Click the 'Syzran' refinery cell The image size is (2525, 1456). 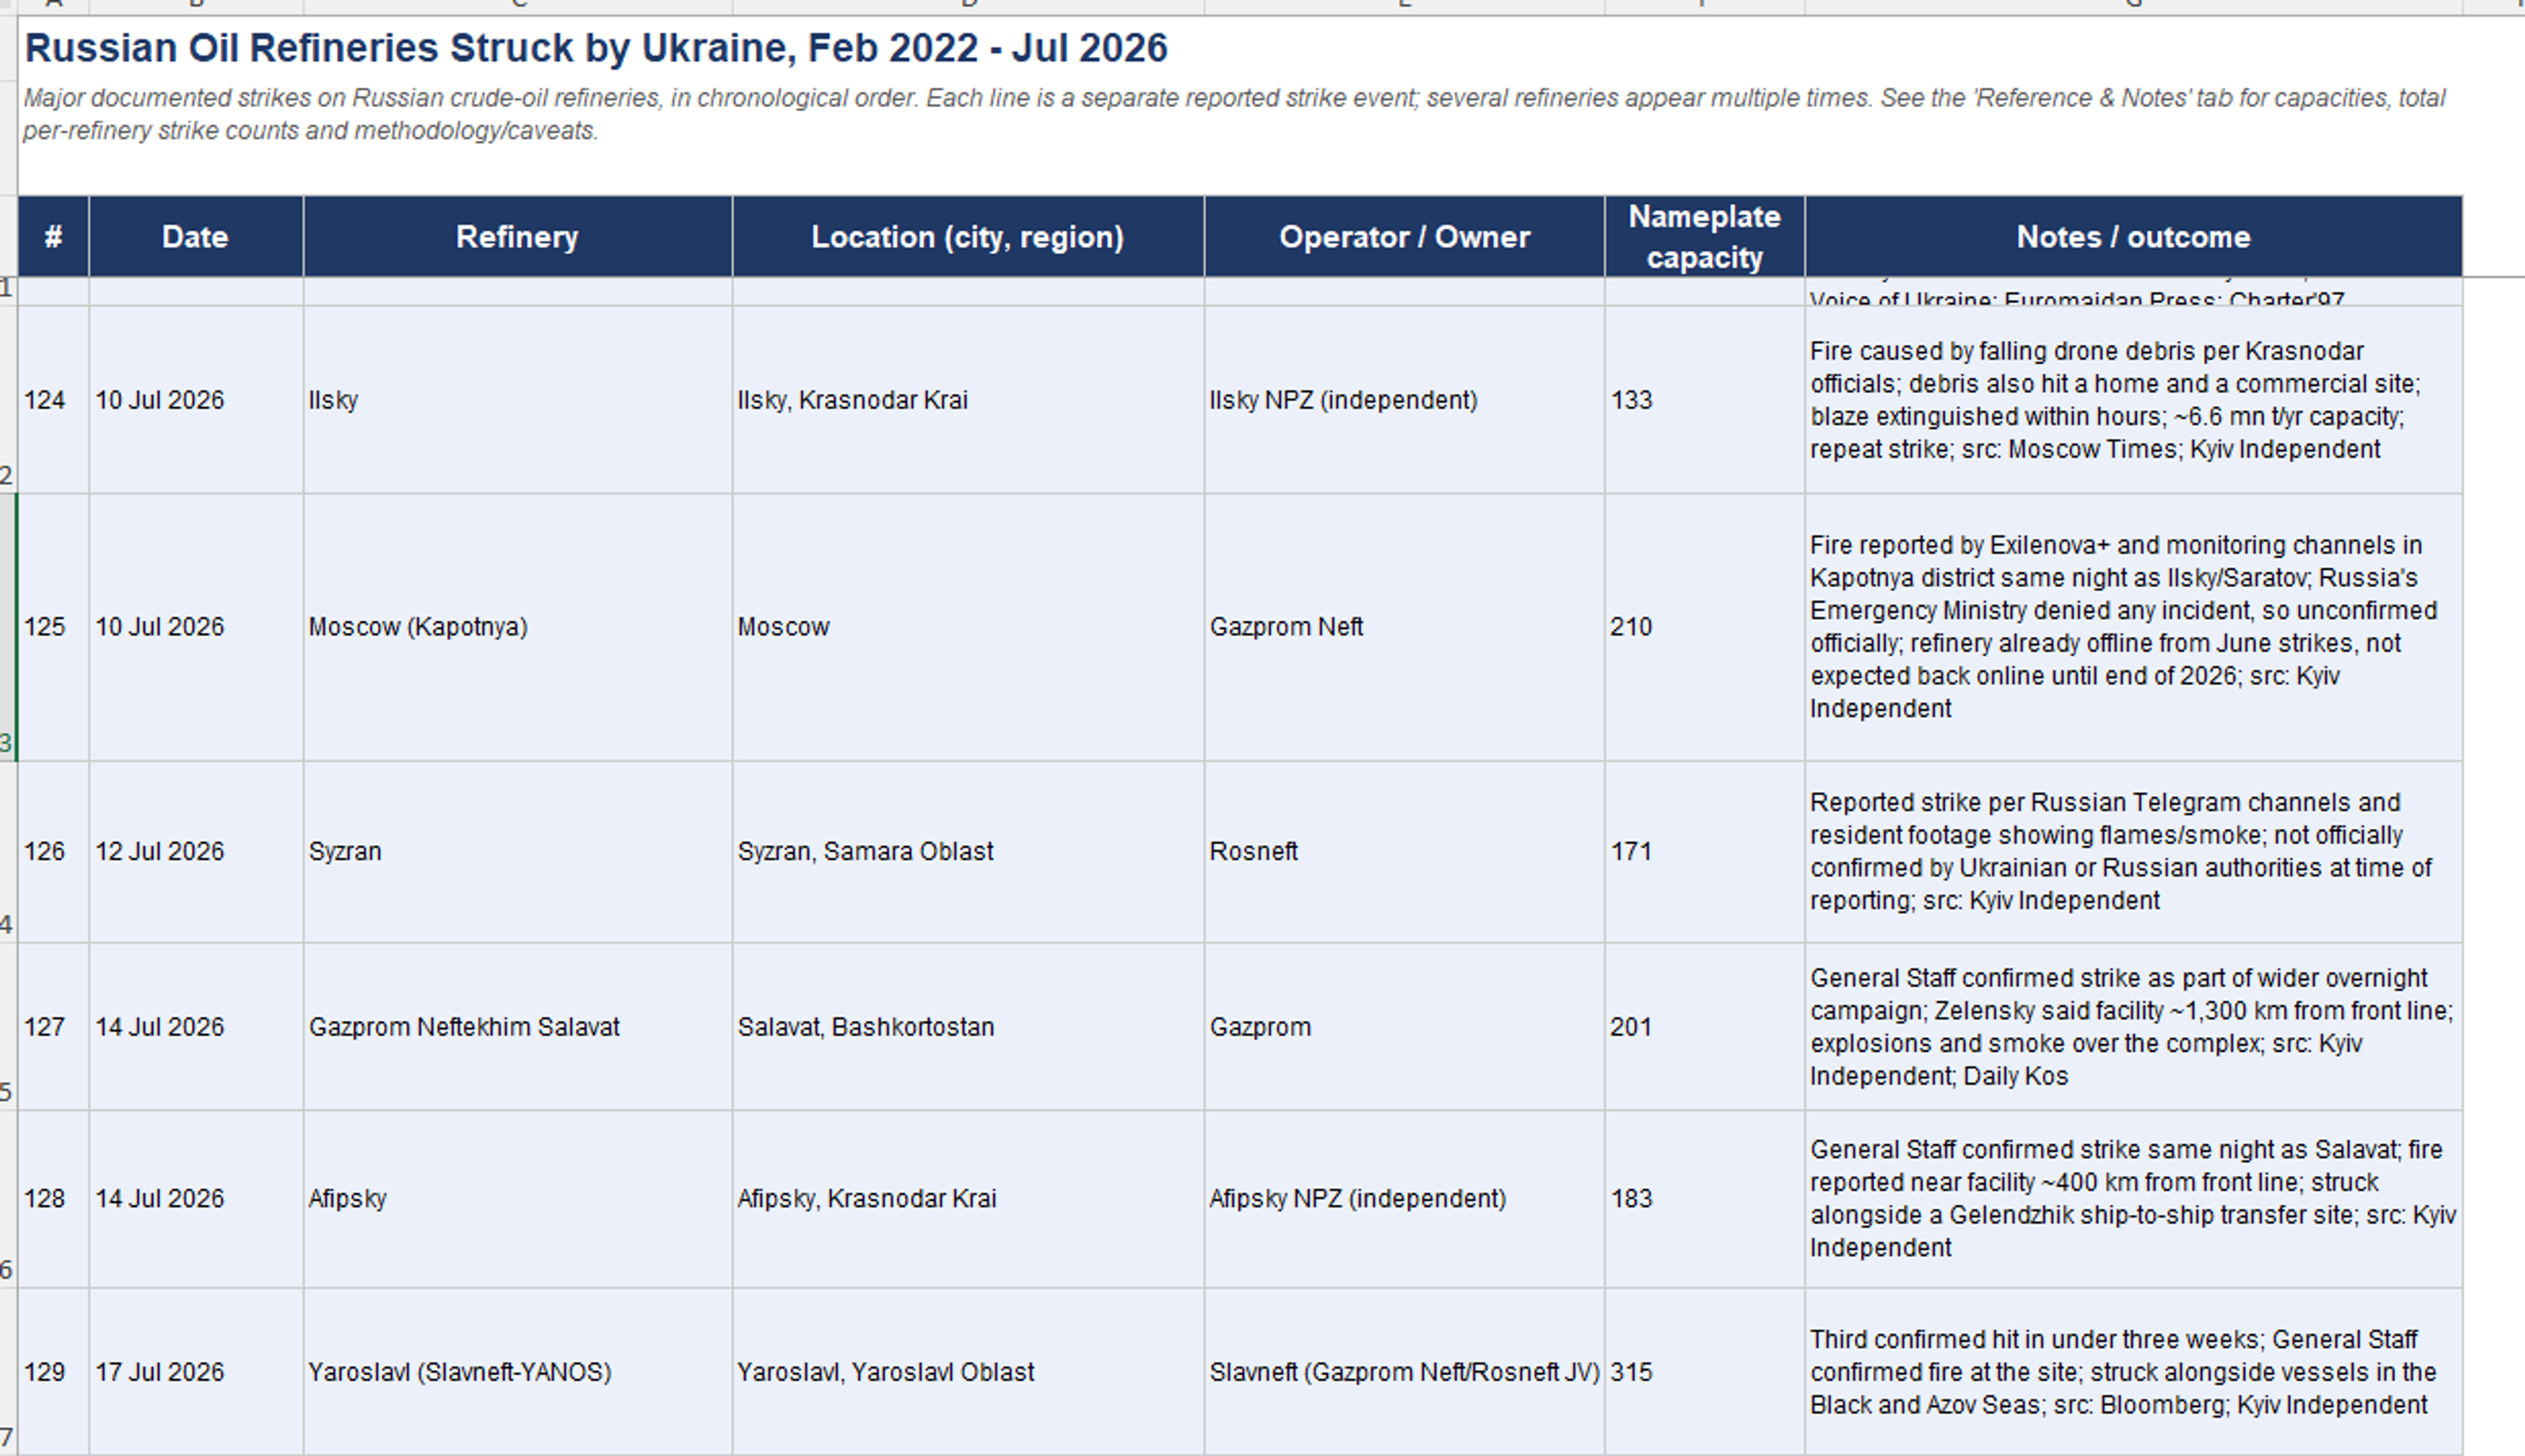(518, 852)
